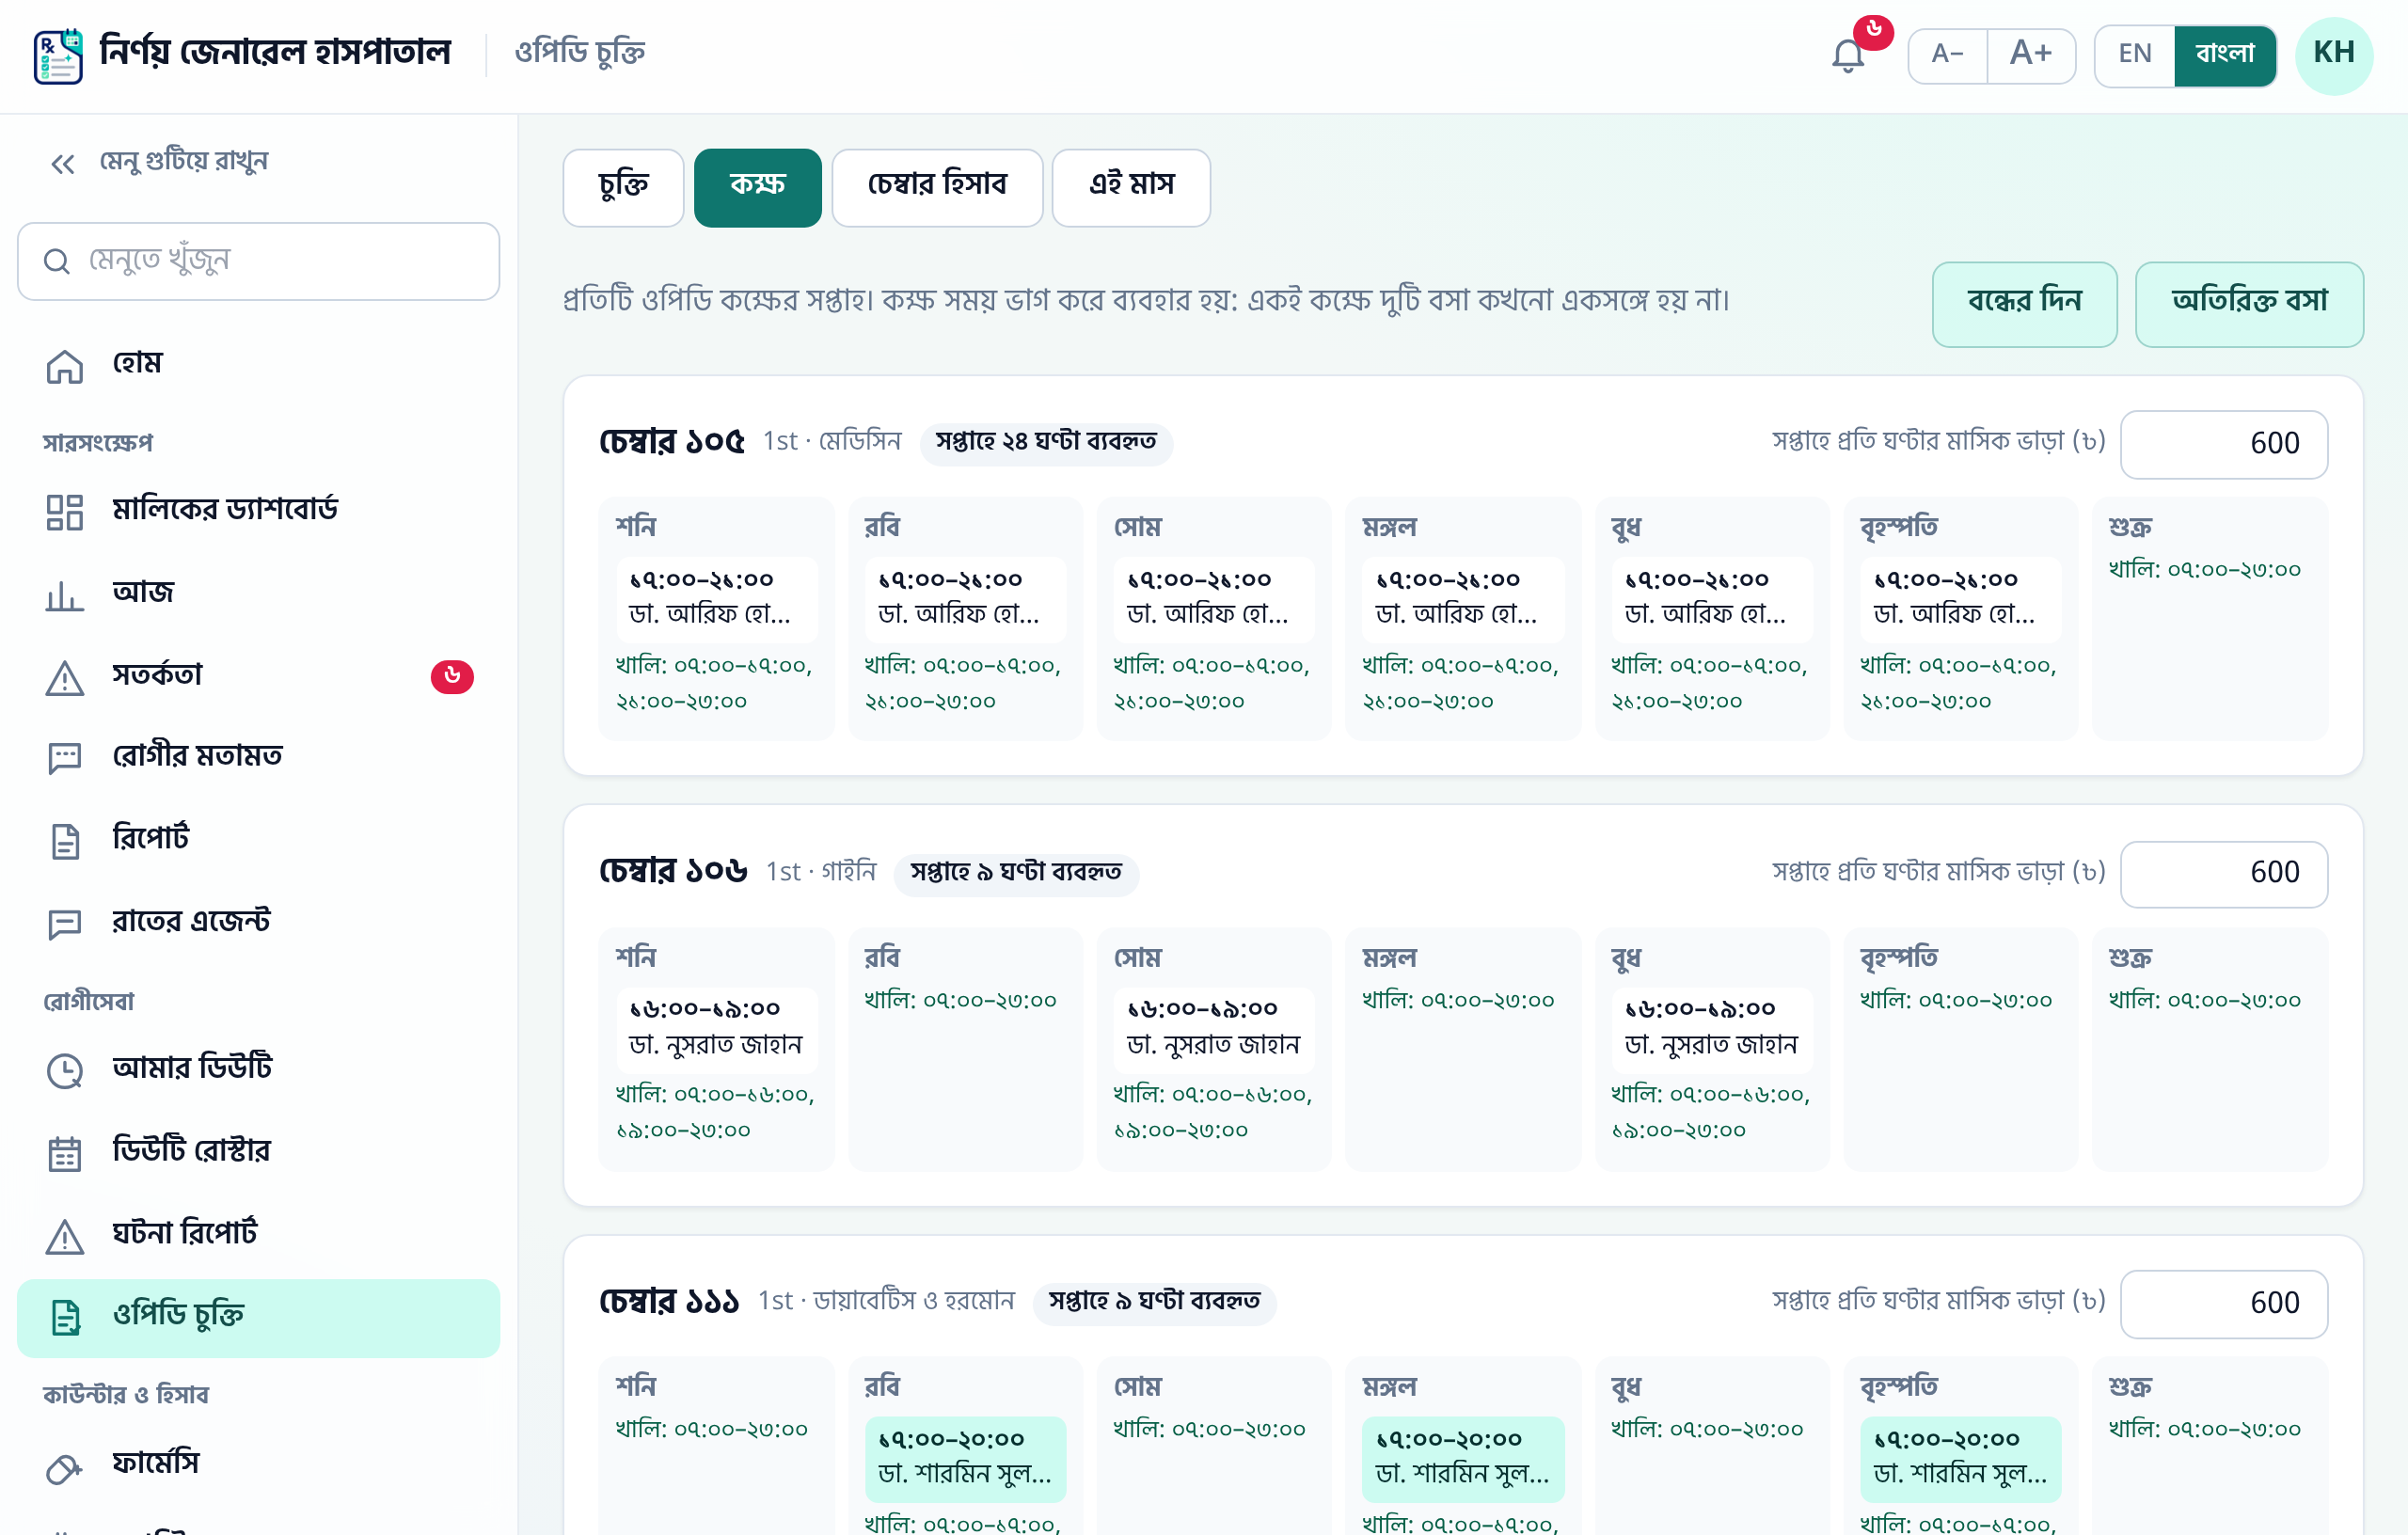2408x1535 pixels.
Task: Select ওপিডি চুক্তি in the sidebar
Action: coord(258,1317)
